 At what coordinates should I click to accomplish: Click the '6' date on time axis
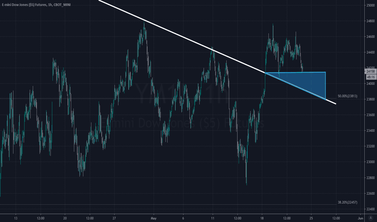[x=183, y=218]
